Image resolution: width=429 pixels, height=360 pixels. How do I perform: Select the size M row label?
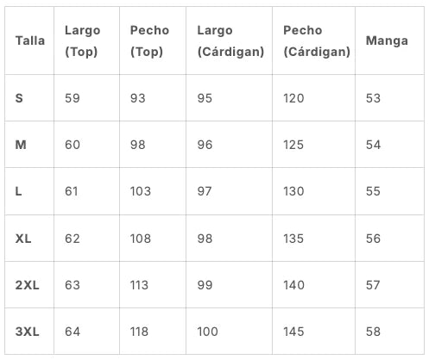pyautogui.click(x=21, y=145)
